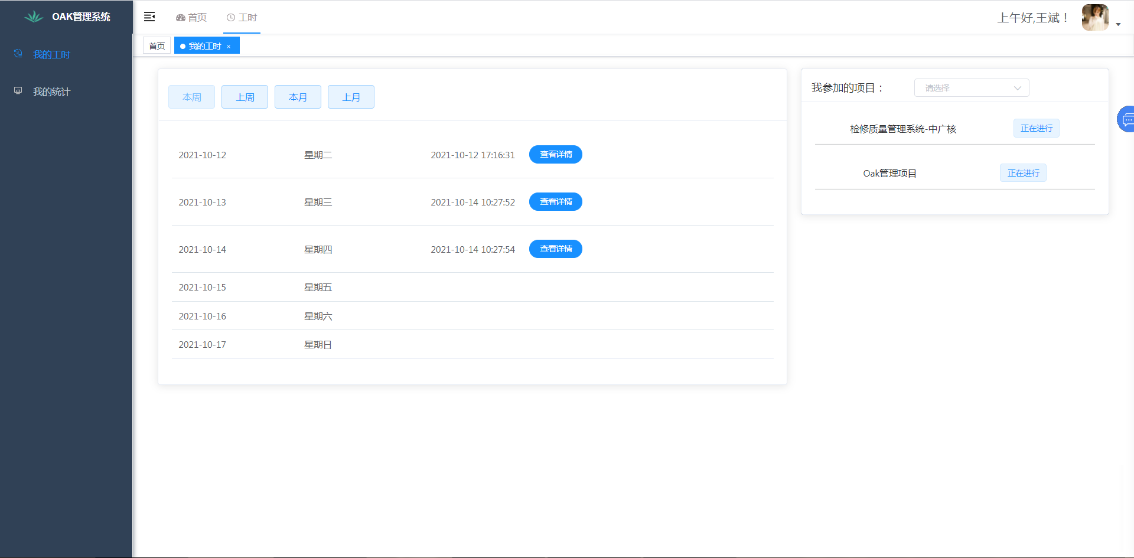The image size is (1134, 558).
Task: Click the 我参加的项目 heading
Action: click(848, 88)
